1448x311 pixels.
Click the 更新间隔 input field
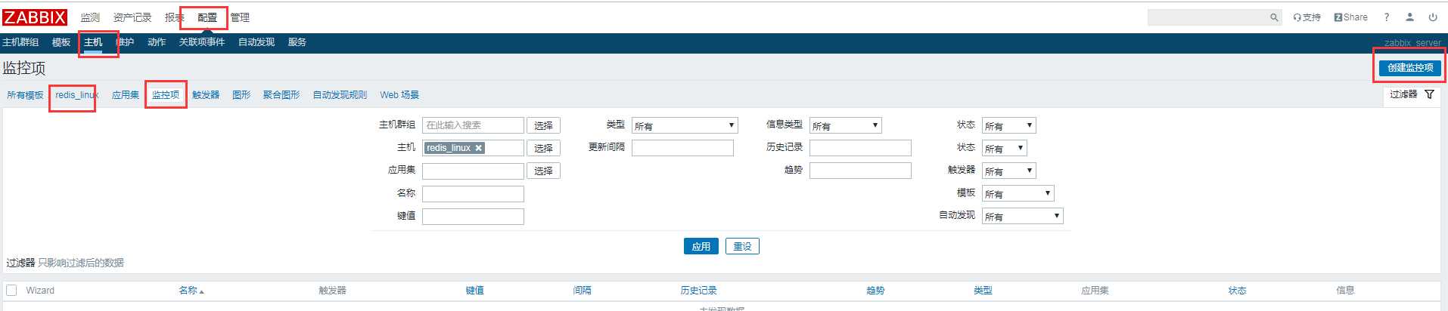(x=682, y=148)
